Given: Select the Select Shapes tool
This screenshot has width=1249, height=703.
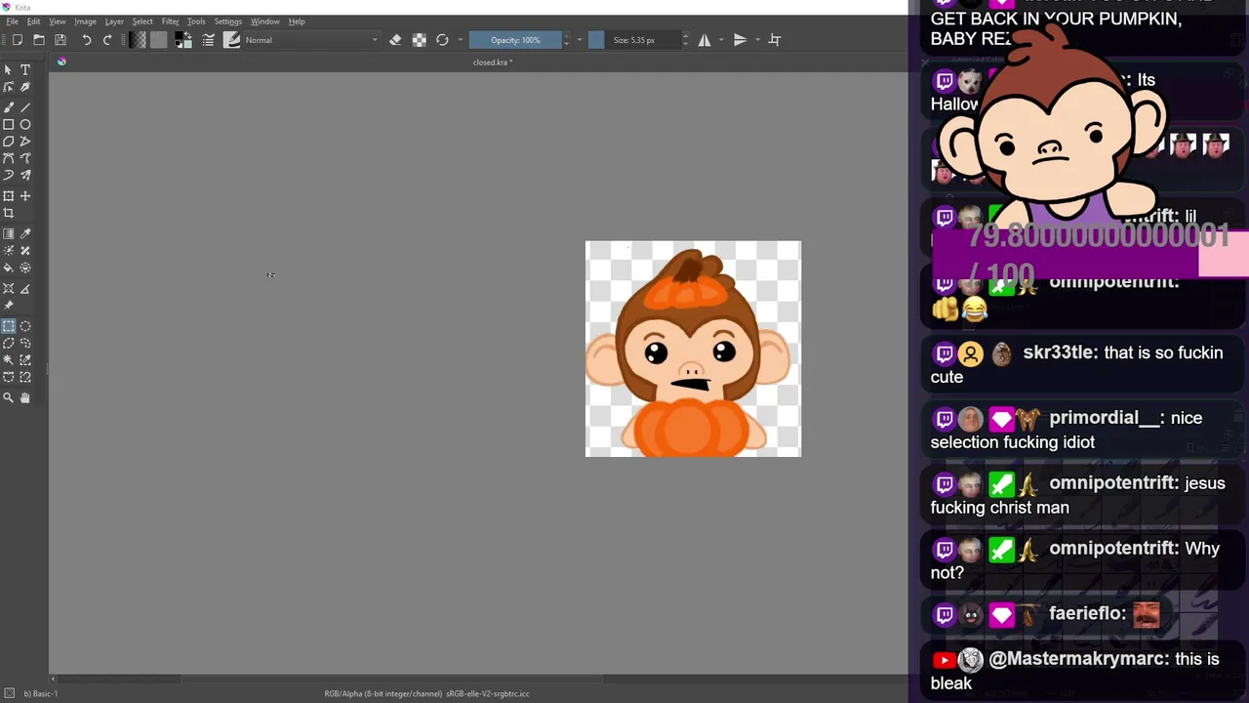Looking at the screenshot, I should click(x=9, y=69).
